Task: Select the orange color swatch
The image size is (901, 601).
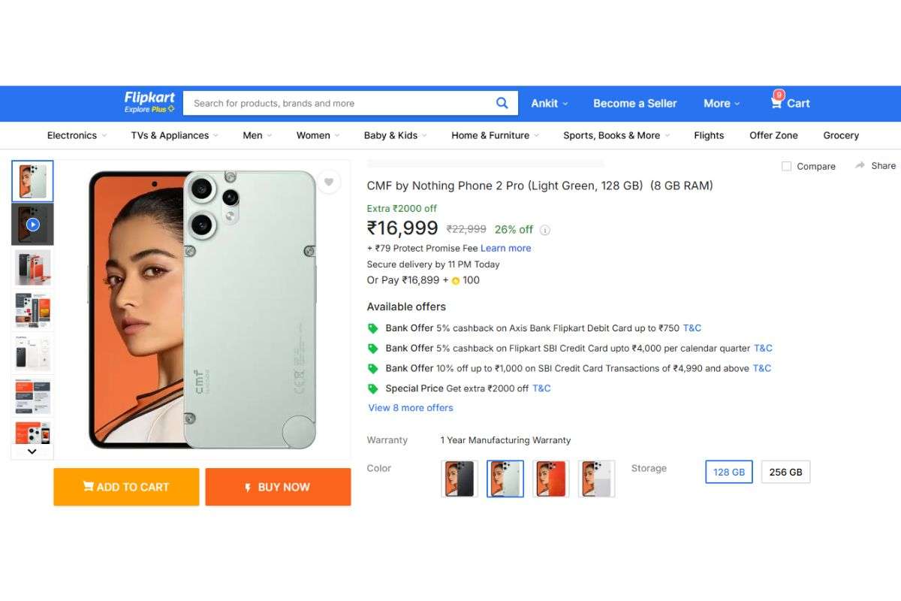Action: click(x=551, y=479)
